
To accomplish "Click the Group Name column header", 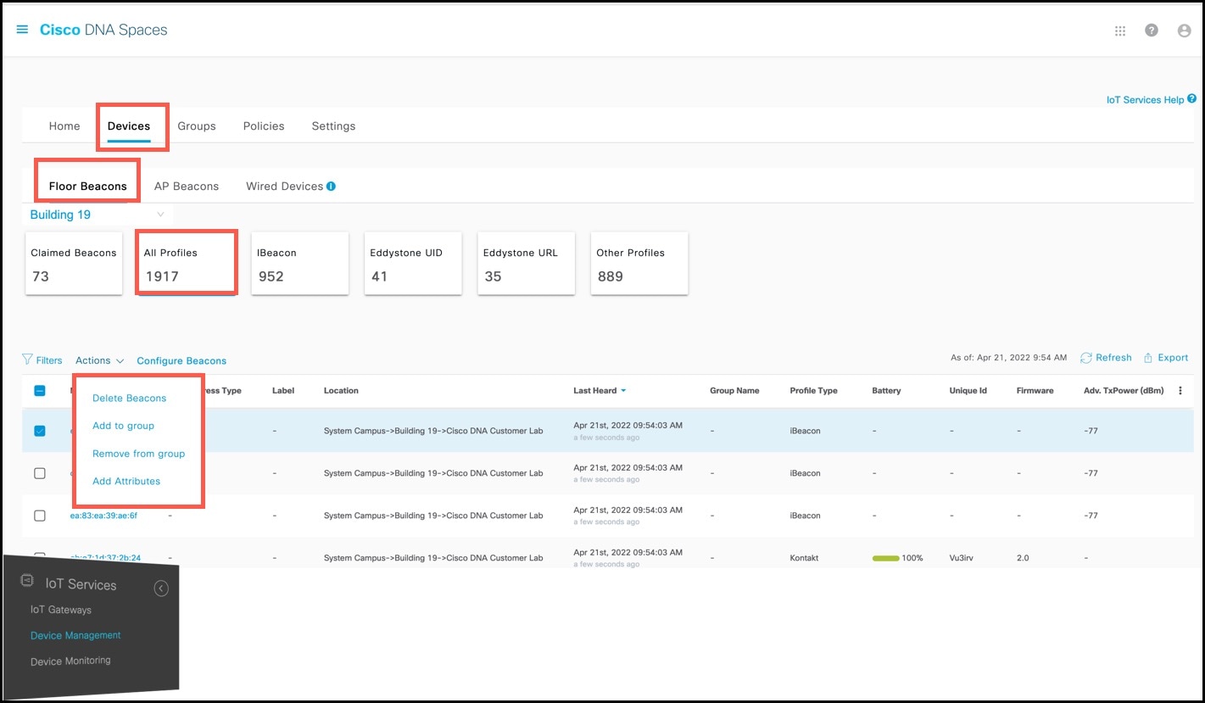I will click(734, 391).
